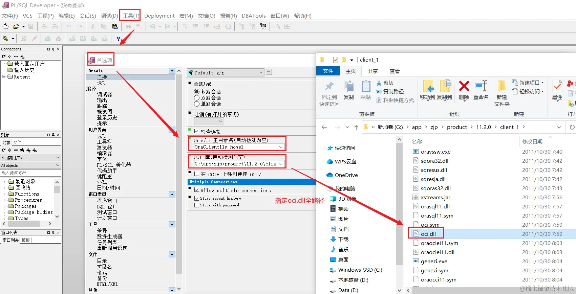
Task: Select oci.dll file in Explorer list
Action: click(428, 234)
